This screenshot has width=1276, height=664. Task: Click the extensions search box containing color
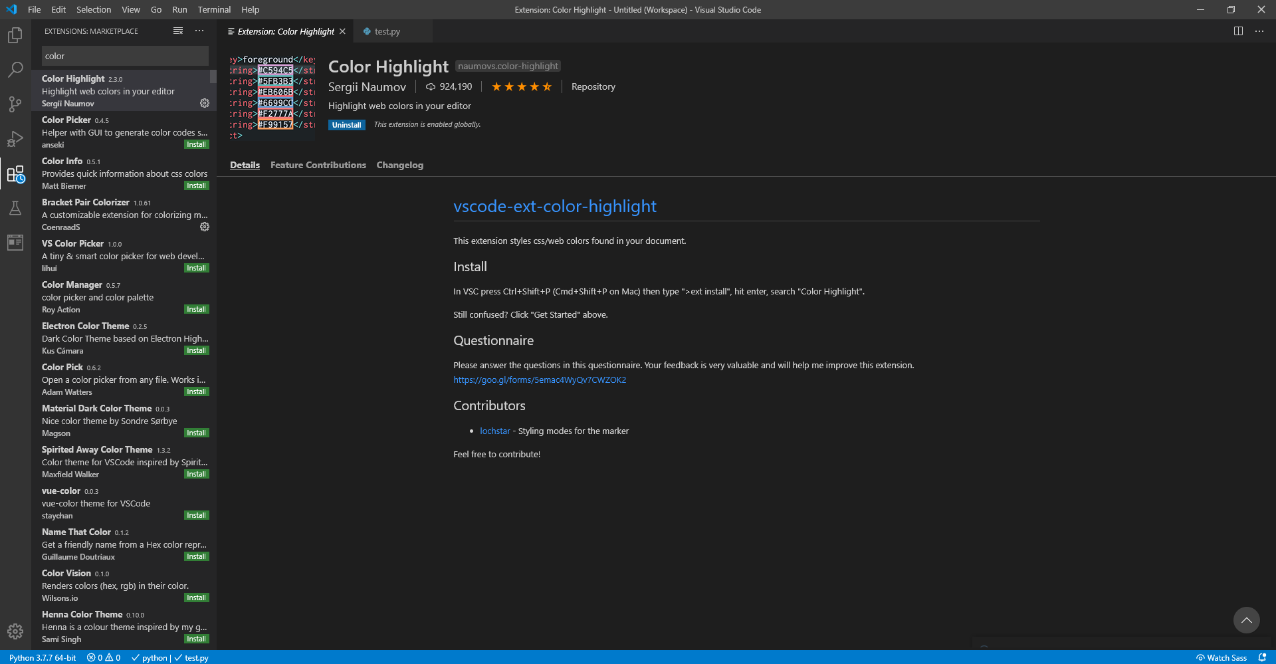125,56
